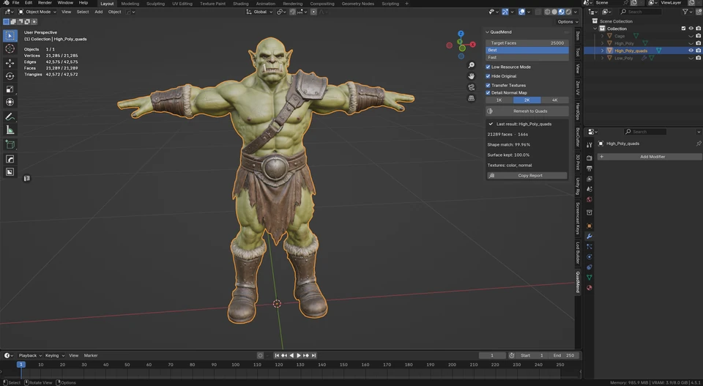This screenshot has width=703, height=386.
Task: Open the Render menu
Action: coord(45,3)
